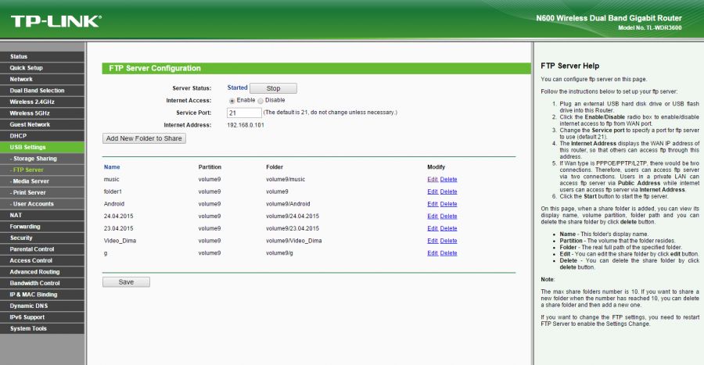
Task: Edit the Android shared folder
Action: [x=433, y=204]
